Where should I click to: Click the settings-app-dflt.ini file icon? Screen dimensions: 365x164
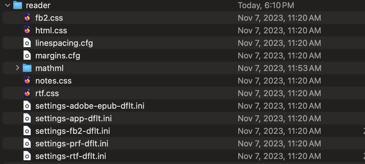point(27,118)
